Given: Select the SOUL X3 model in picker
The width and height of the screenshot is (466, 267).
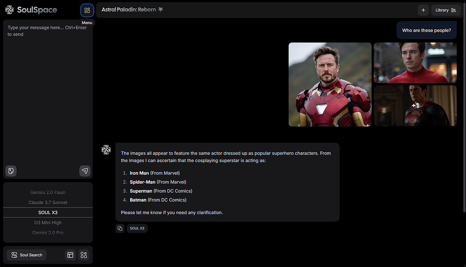Looking at the screenshot, I should tap(48, 213).
